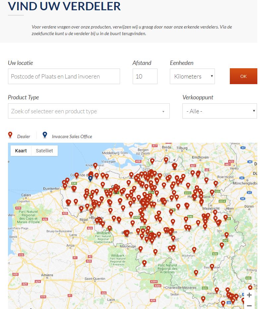Click the dealer marker south of Breda
This screenshot has height=309, width=260.
166,160
